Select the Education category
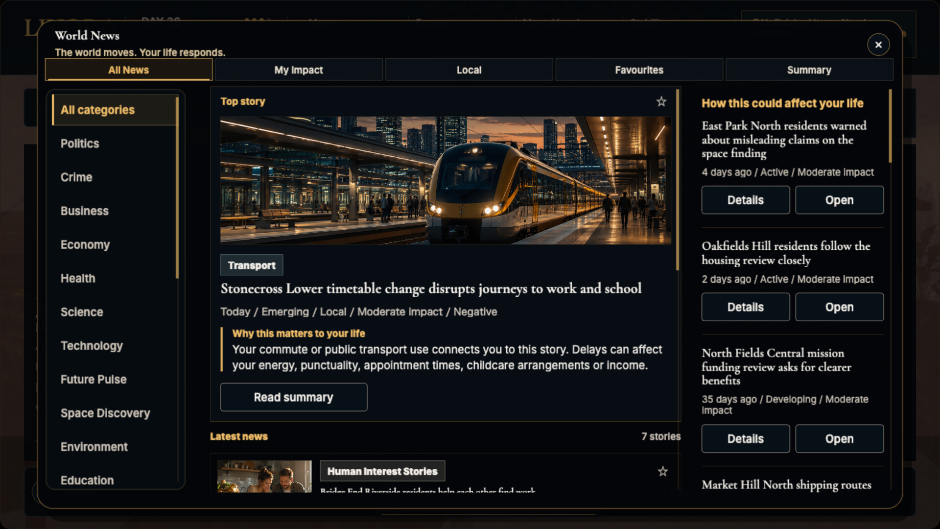 114,480
